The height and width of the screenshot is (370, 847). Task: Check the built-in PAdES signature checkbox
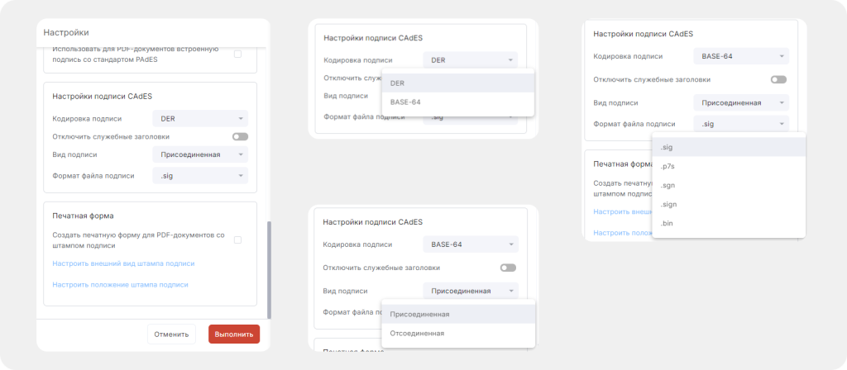[x=237, y=54]
